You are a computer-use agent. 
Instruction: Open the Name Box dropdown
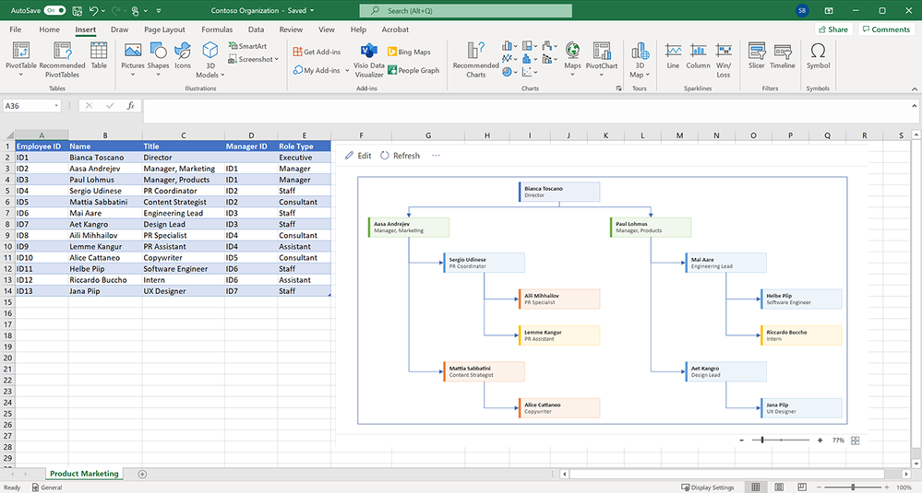[x=56, y=106]
